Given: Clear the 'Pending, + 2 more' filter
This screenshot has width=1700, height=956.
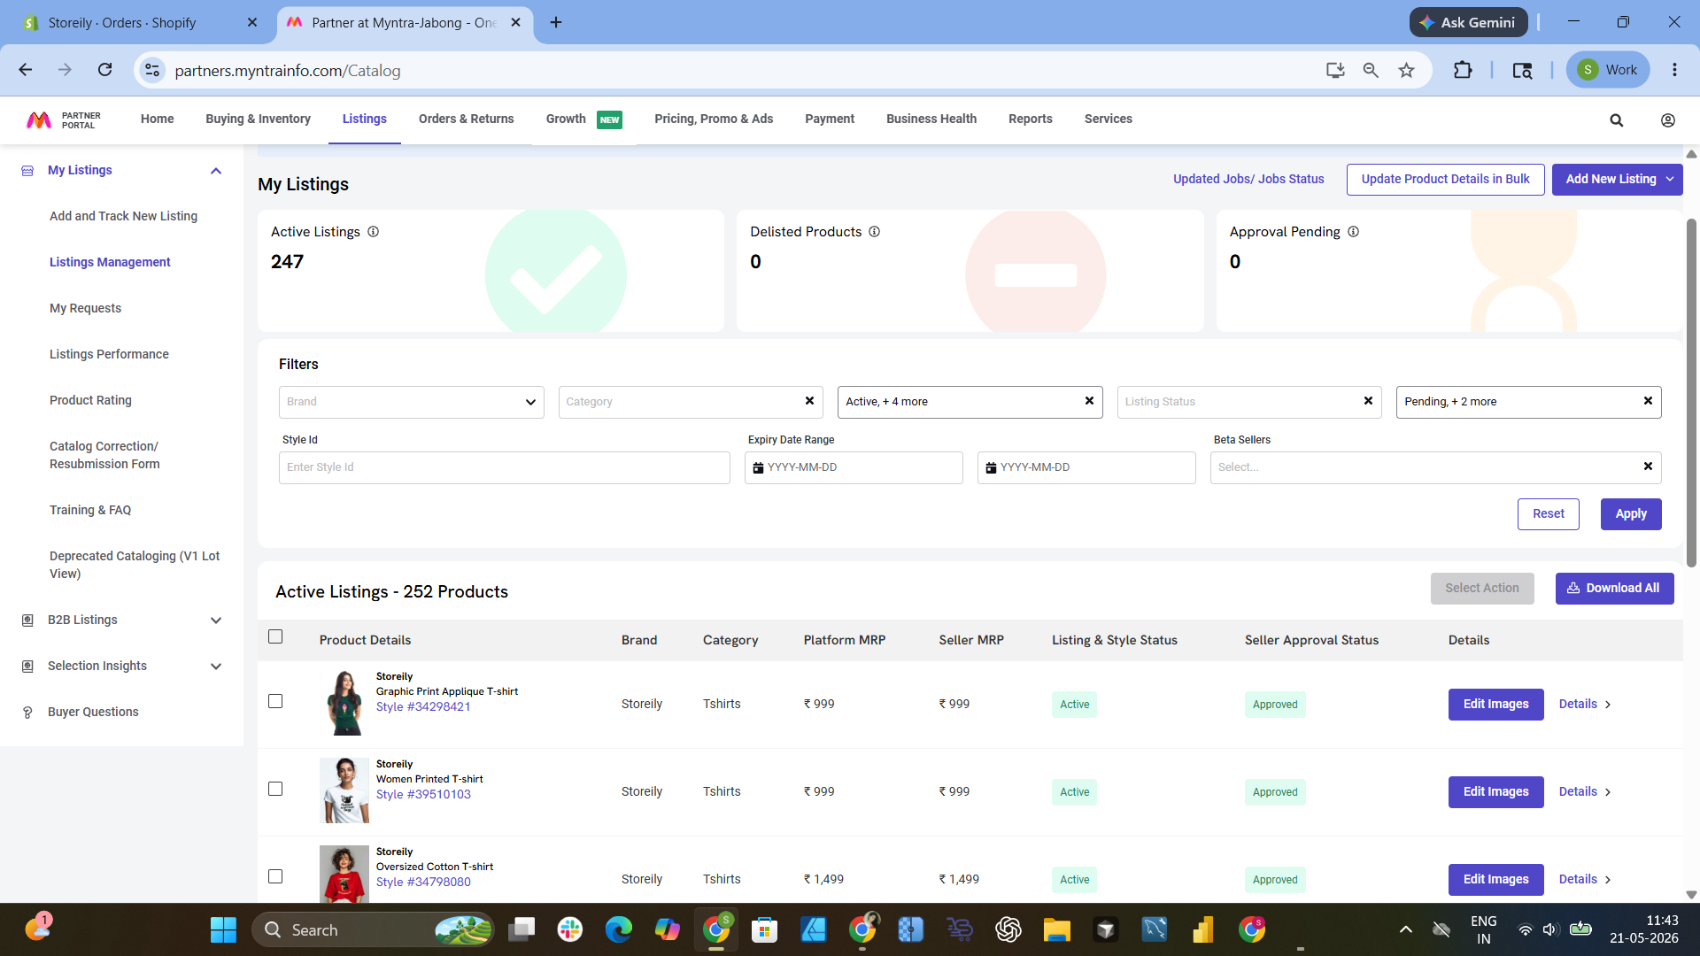Looking at the screenshot, I should (x=1648, y=401).
